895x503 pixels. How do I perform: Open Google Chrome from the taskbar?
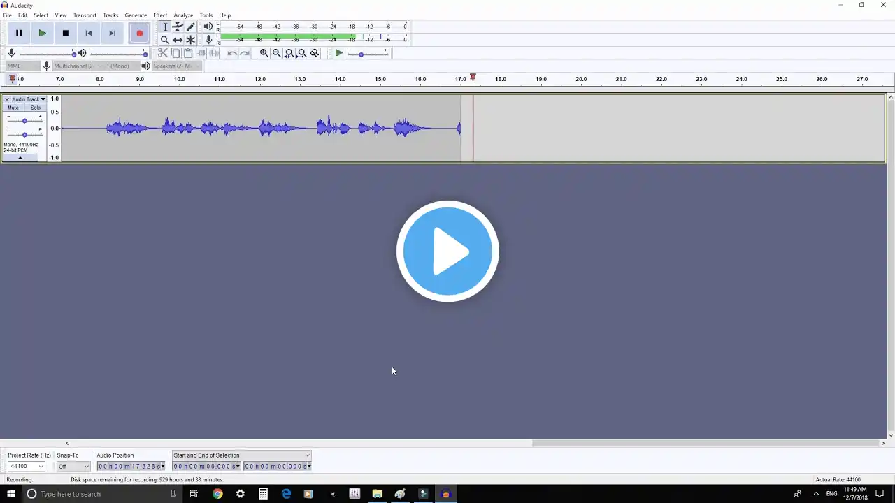tap(217, 494)
